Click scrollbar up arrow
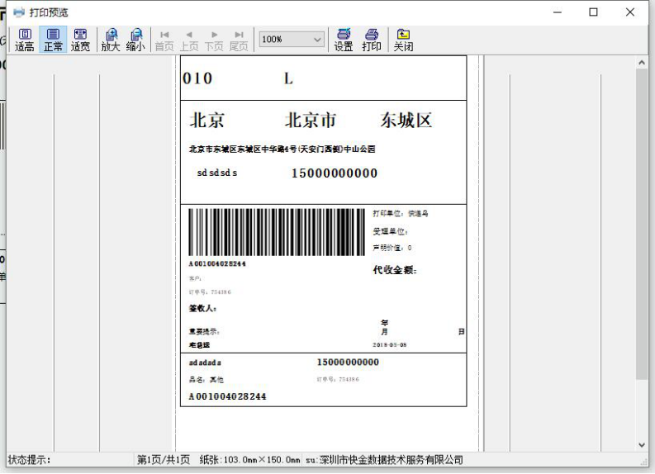This screenshot has height=474, width=655. (x=642, y=63)
